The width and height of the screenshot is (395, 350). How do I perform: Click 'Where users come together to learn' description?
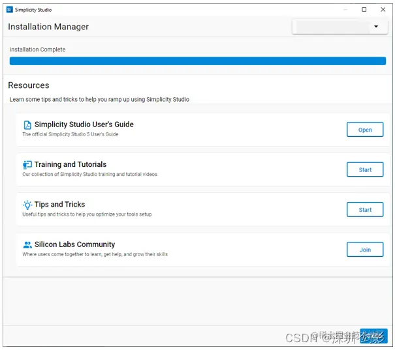(95, 254)
